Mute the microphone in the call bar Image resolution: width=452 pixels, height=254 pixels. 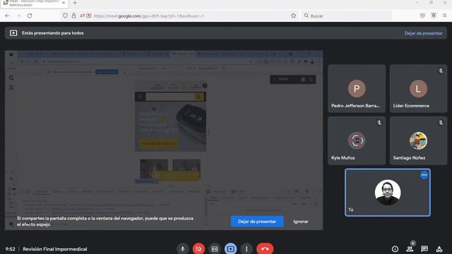point(183,248)
